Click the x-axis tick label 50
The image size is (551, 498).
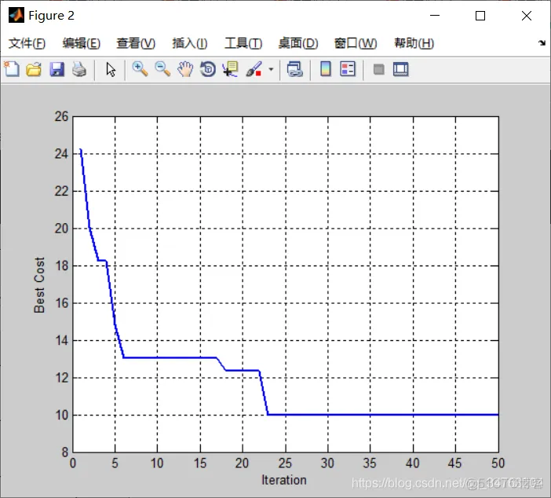tap(498, 463)
